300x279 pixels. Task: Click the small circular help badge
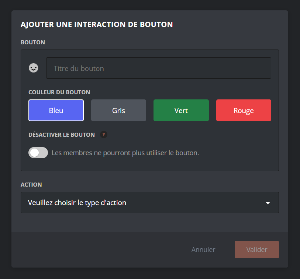pyautogui.click(x=104, y=135)
